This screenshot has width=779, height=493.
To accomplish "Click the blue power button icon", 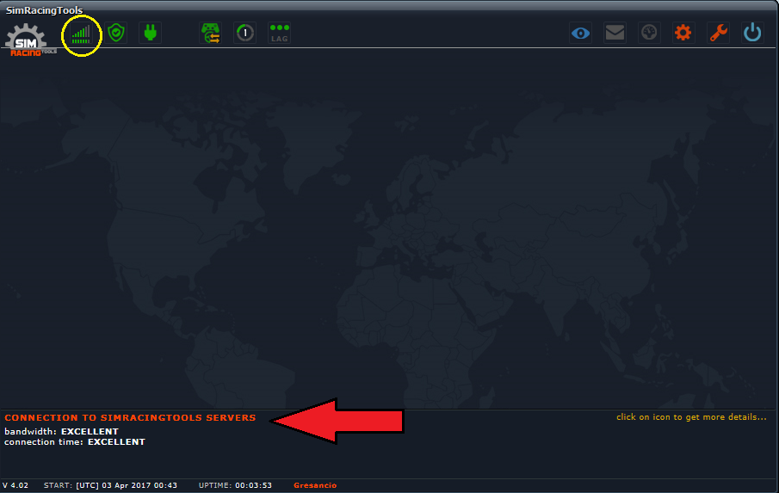I will pos(752,34).
